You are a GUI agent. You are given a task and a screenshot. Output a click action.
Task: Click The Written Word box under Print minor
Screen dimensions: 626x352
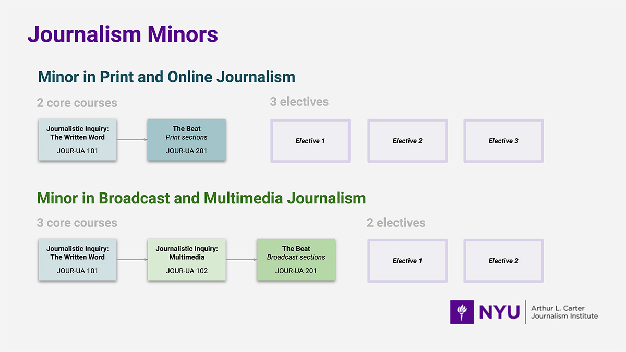pos(77,140)
